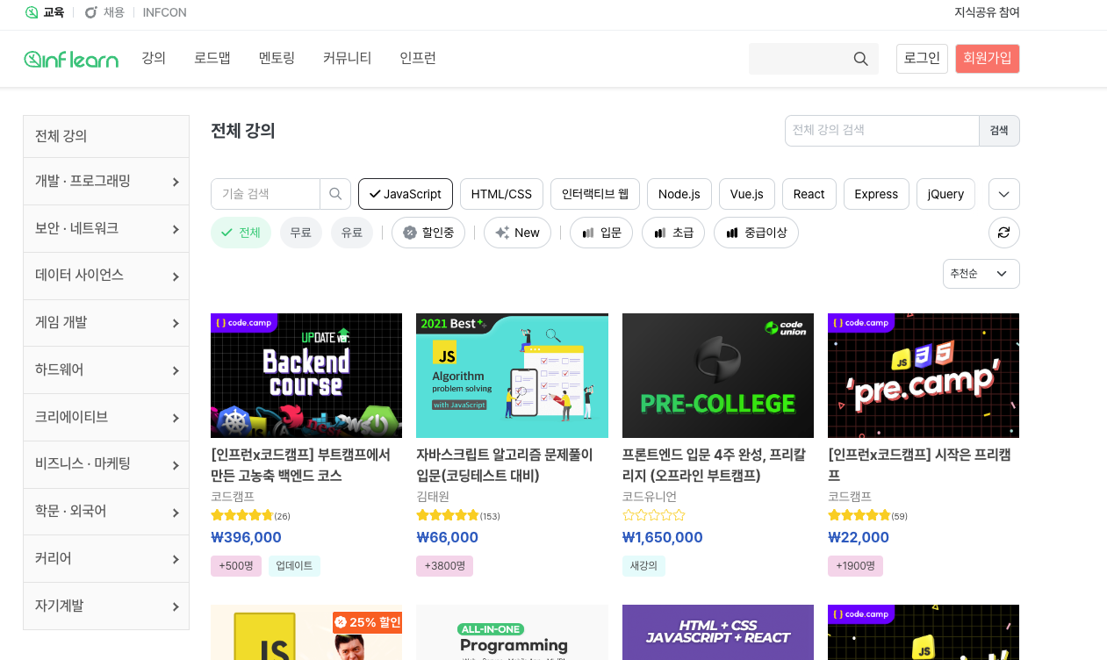The width and height of the screenshot is (1107, 660).
Task: Expand 크리에이티브 category
Action: [x=106, y=417]
